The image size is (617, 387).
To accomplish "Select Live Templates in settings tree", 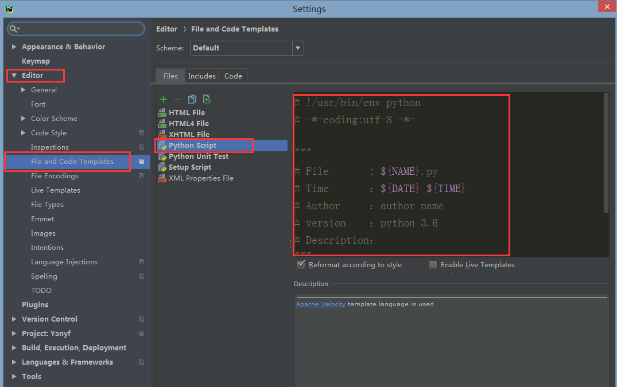I will click(56, 190).
